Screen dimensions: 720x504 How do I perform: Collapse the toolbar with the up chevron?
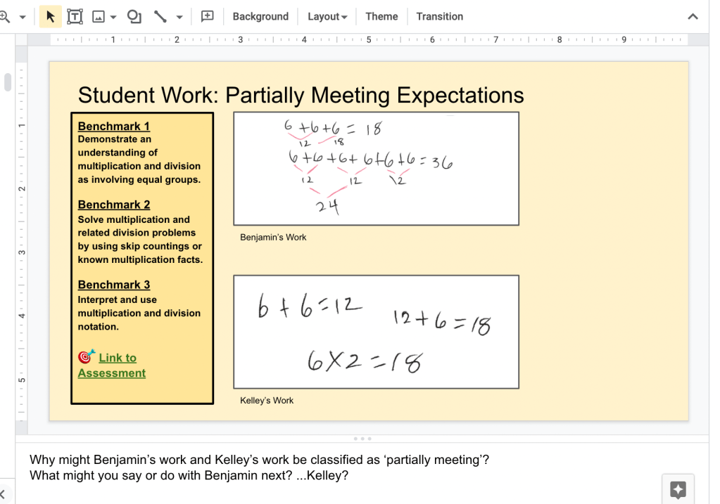[x=693, y=17]
